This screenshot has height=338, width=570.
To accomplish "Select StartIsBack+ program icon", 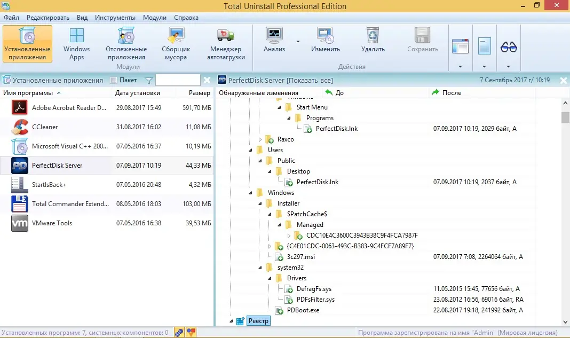I will [x=20, y=185].
